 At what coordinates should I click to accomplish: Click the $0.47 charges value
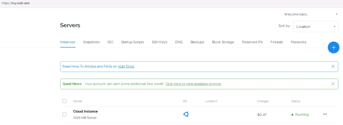tap(262, 115)
